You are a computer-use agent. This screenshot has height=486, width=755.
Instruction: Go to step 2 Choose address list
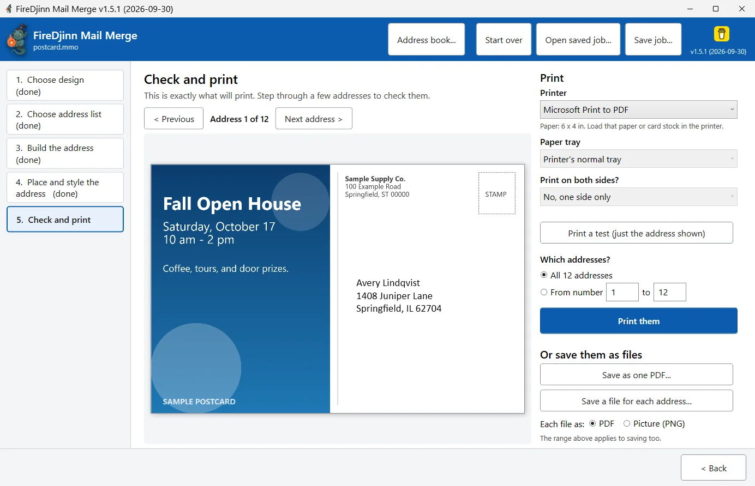coord(65,119)
